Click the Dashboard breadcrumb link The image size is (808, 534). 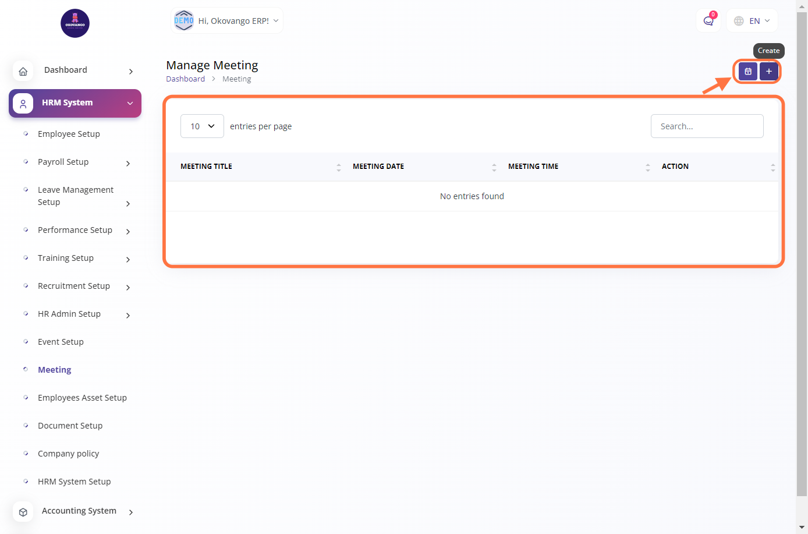click(185, 79)
